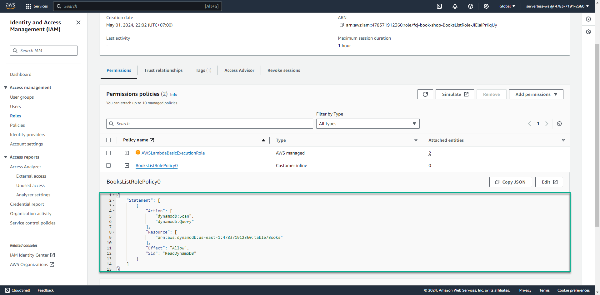
Task: Click the AWSLambdaBasicExecutionRole policy cube icon
Action: point(138,152)
